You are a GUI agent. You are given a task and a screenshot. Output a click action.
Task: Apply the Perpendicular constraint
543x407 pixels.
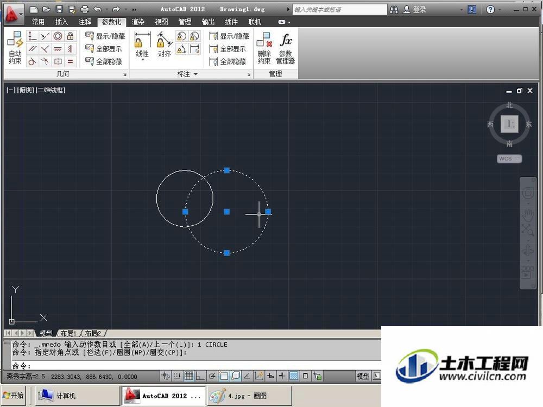tap(45, 49)
